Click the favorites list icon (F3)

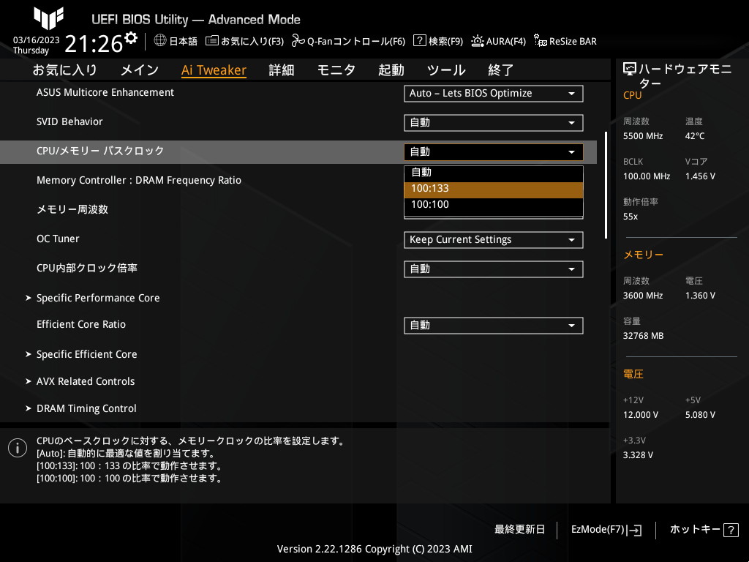(211, 41)
